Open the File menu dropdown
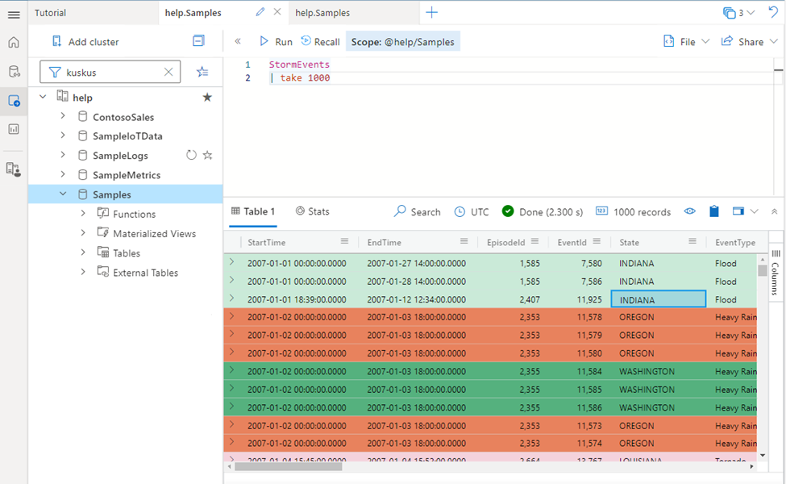Image resolution: width=786 pixels, height=484 pixels. point(686,42)
